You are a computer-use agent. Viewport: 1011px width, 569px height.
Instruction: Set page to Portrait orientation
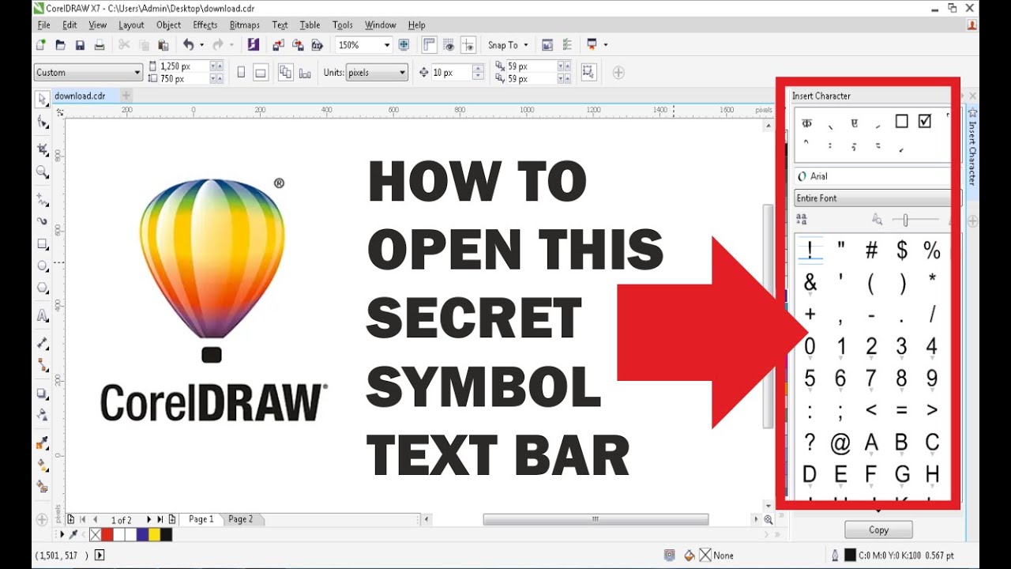pos(242,73)
